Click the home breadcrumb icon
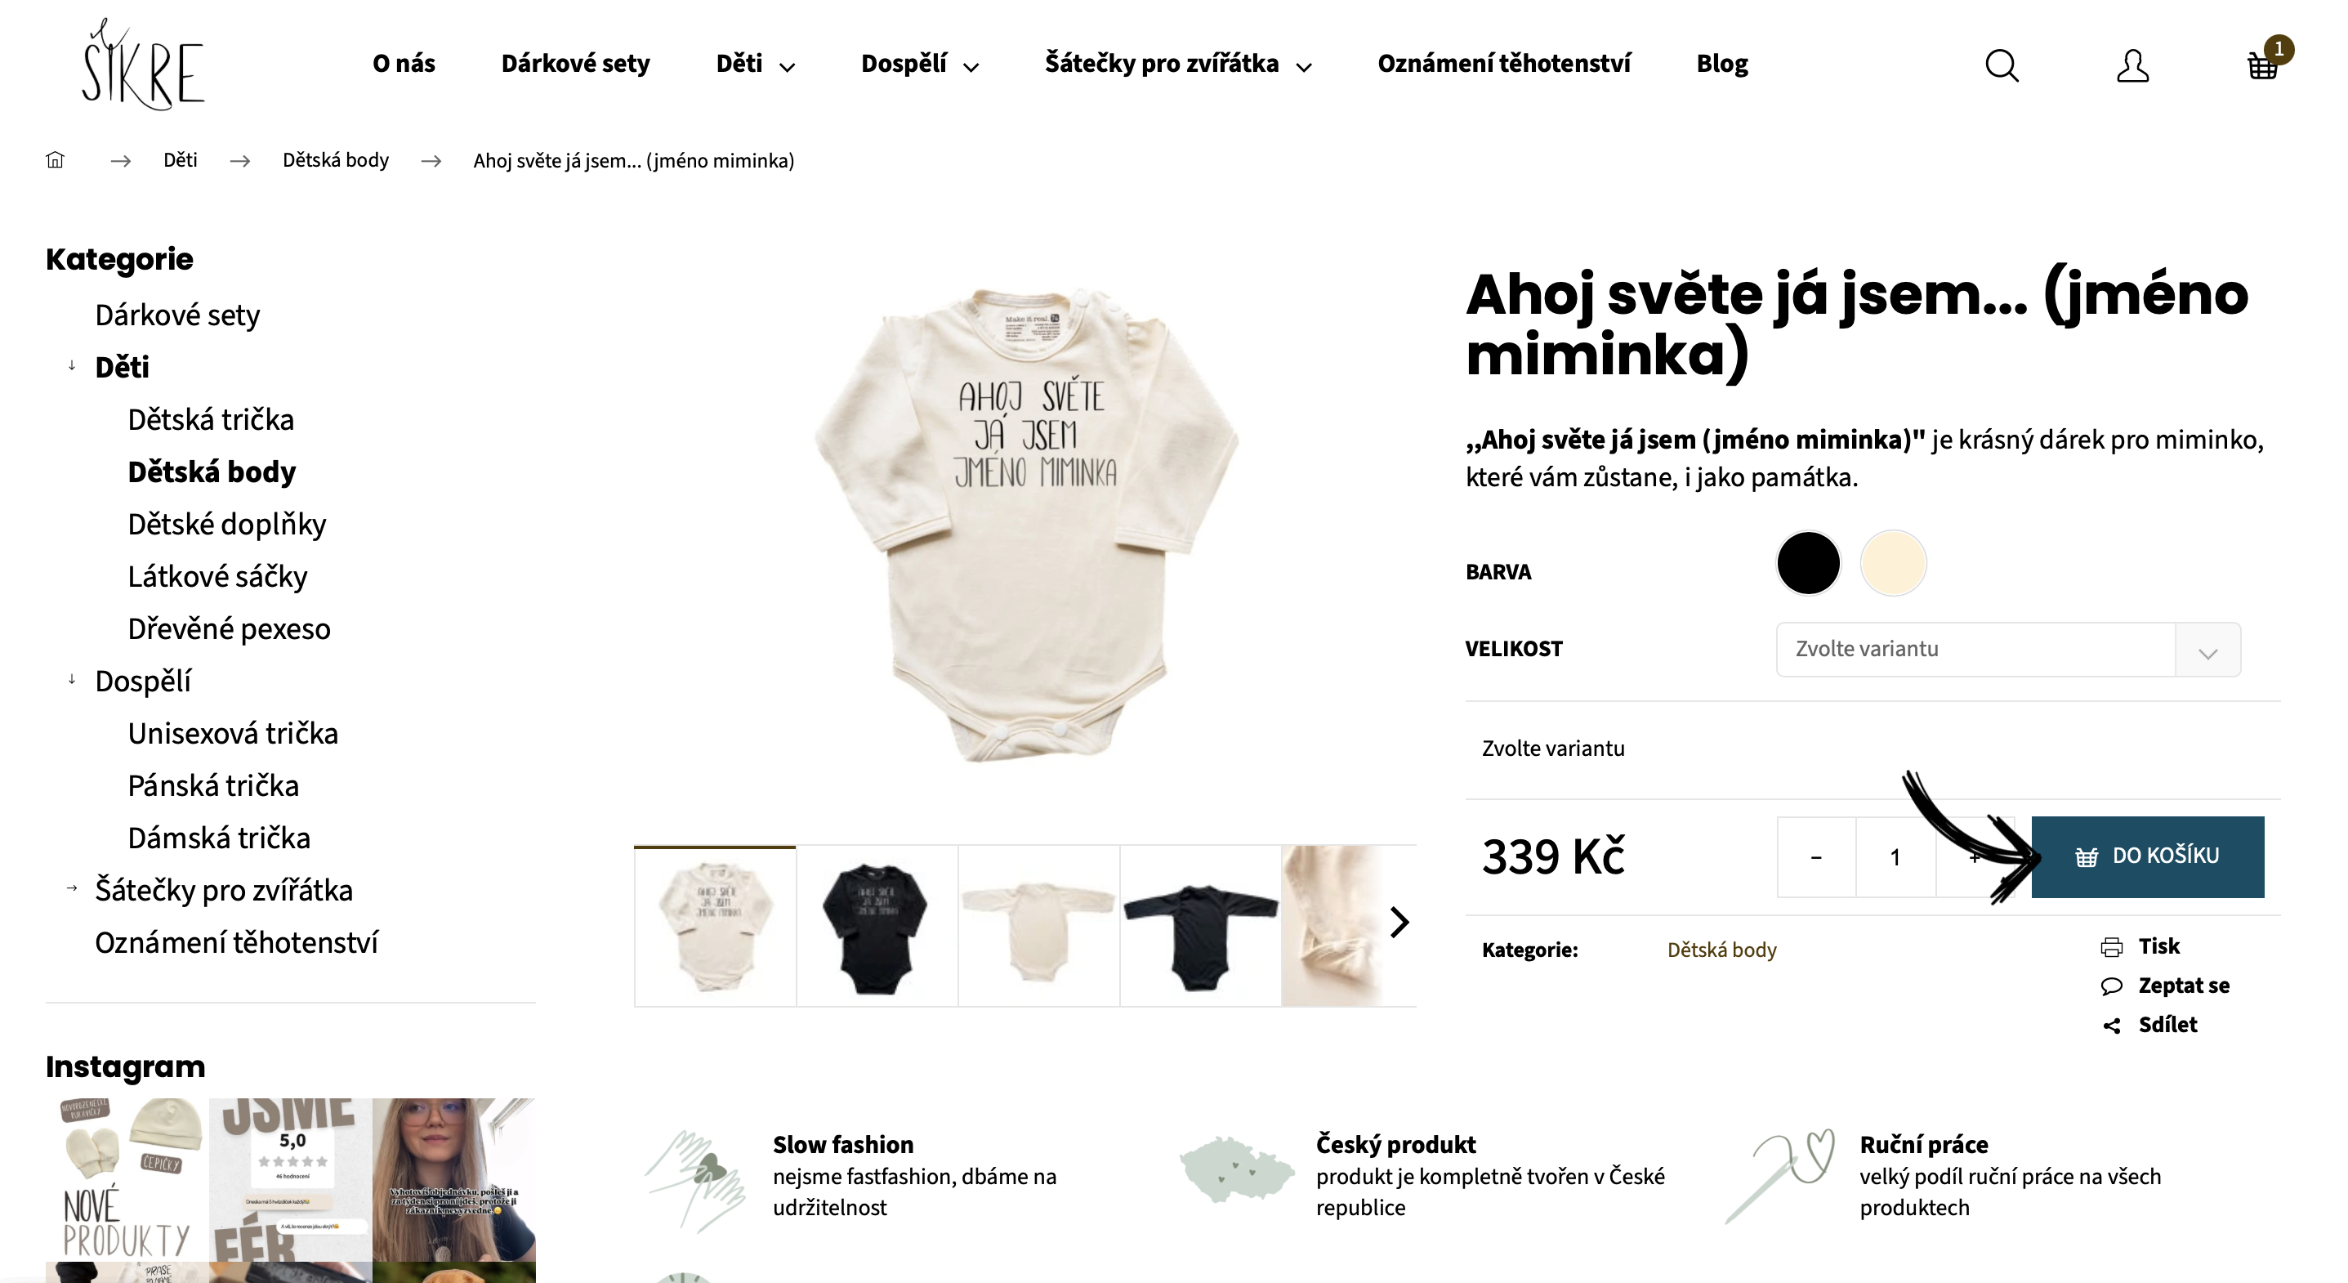 tap(56, 160)
